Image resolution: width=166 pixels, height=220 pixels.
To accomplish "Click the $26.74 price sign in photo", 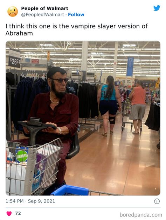I will (14, 62).
